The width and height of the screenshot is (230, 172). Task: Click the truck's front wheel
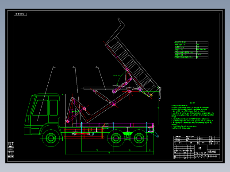[x=51, y=138]
